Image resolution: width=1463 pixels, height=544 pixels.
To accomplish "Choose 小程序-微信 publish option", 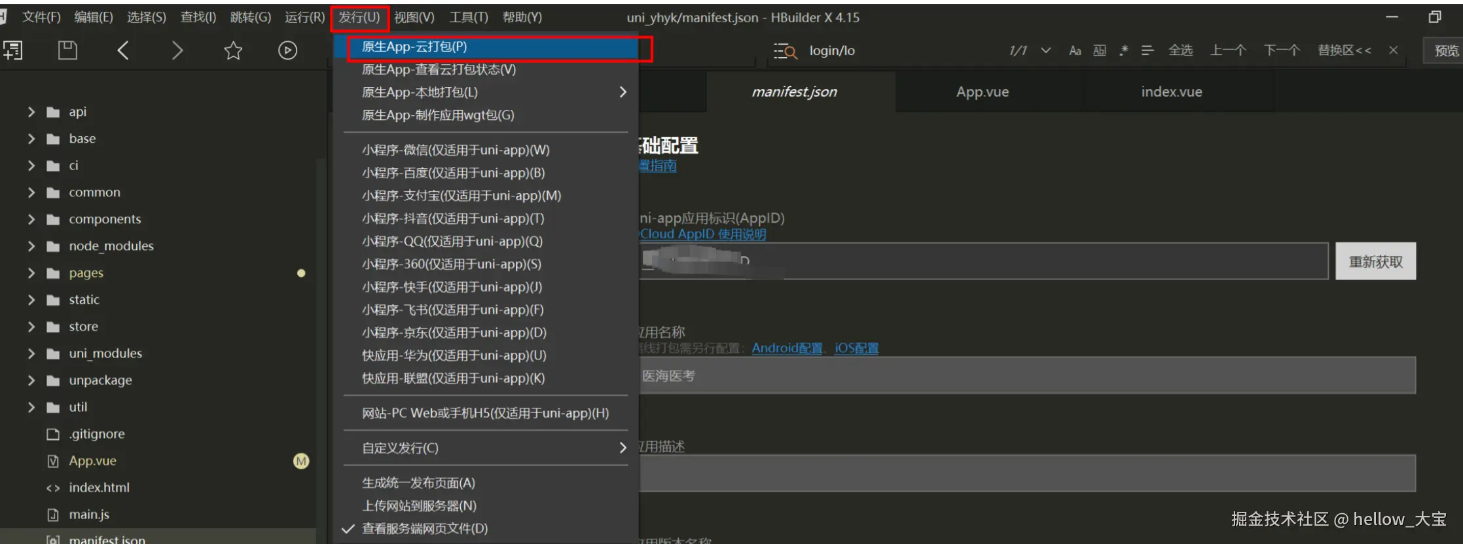I will (486, 150).
